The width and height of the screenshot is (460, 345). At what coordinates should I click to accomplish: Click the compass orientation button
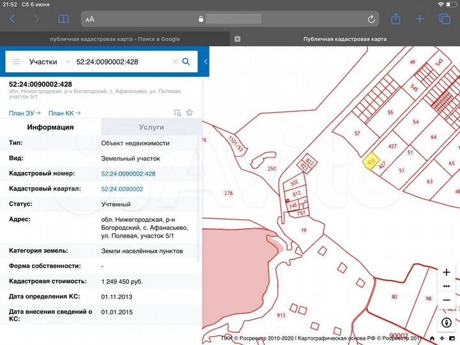point(447,322)
